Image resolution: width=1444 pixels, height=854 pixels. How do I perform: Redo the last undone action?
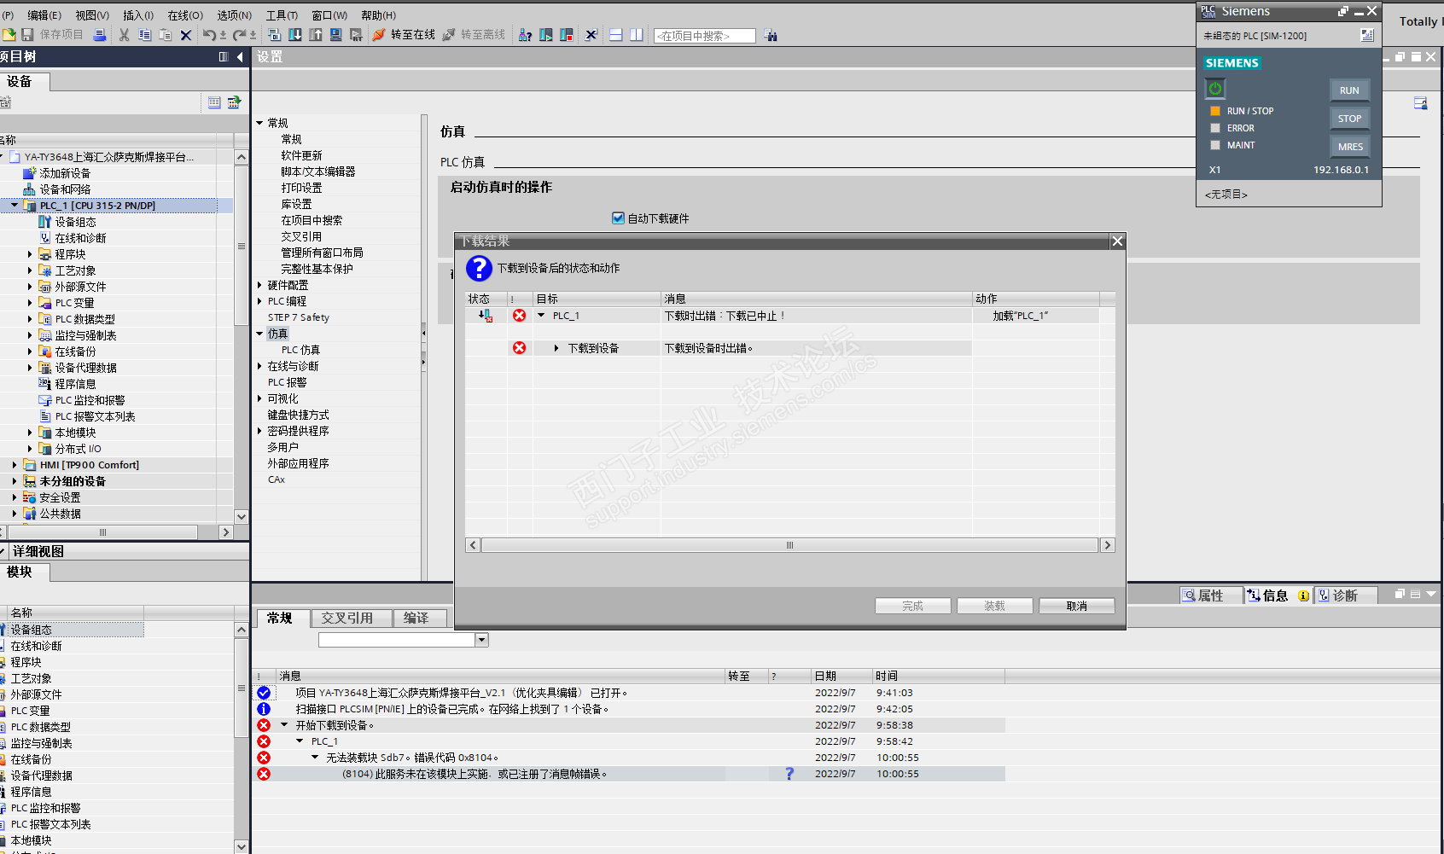tap(240, 35)
